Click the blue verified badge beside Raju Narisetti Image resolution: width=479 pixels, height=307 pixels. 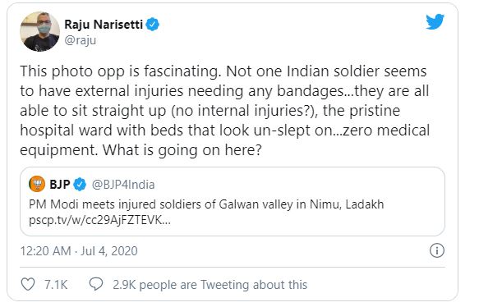(x=153, y=25)
